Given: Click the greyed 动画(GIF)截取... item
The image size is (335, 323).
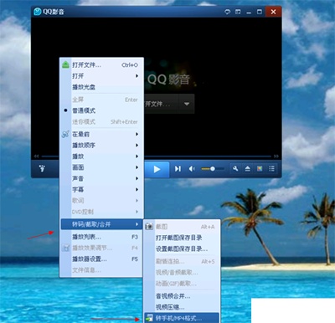Looking at the screenshot, I should (182, 284).
